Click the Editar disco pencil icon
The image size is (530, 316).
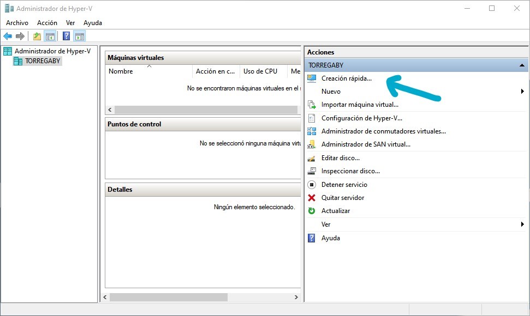click(x=312, y=158)
